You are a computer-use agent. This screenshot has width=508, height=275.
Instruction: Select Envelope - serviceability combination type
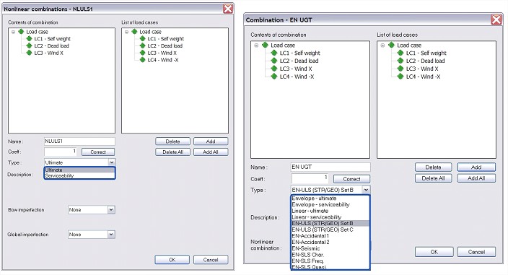point(330,204)
